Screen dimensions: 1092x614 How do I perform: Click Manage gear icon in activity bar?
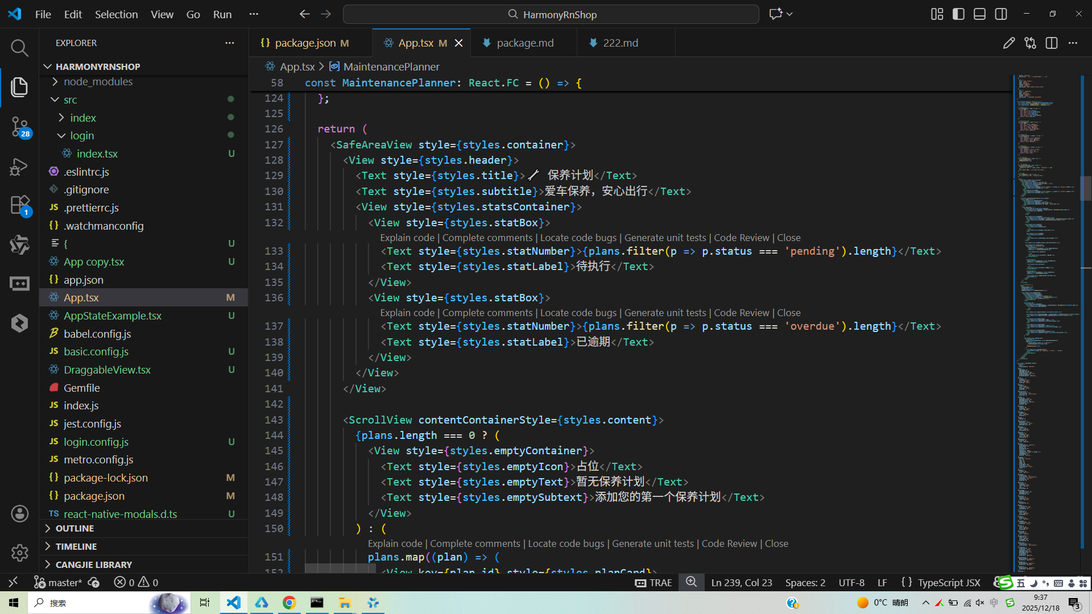point(19,553)
